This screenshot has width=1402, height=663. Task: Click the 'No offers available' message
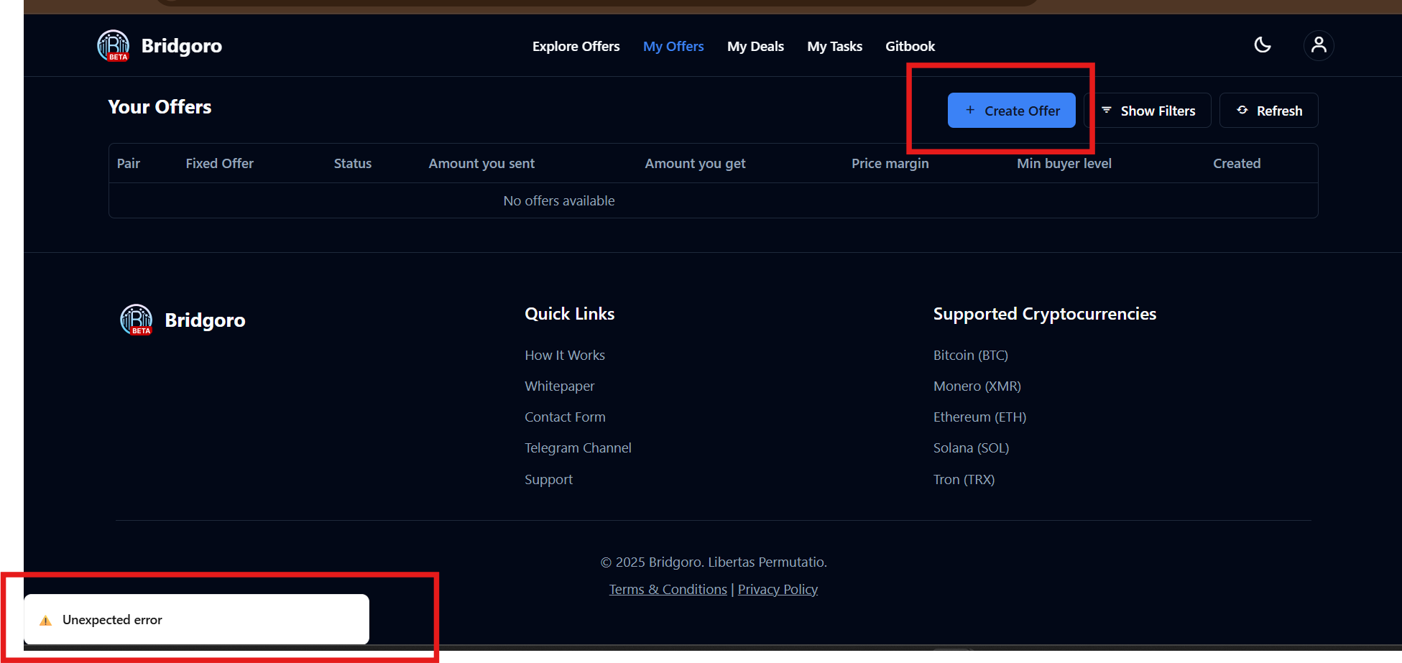point(559,201)
